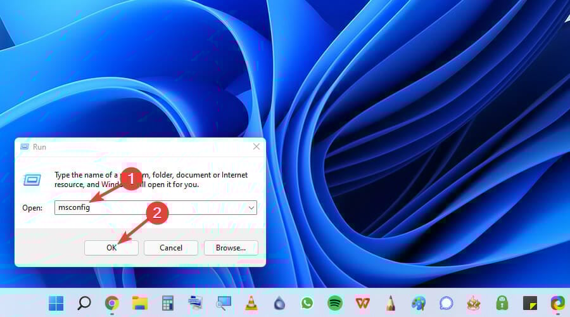Viewport: 570px width, 317px height.
Task: Open the green padlock VPN taskbar icon
Action: pyautogui.click(x=502, y=303)
